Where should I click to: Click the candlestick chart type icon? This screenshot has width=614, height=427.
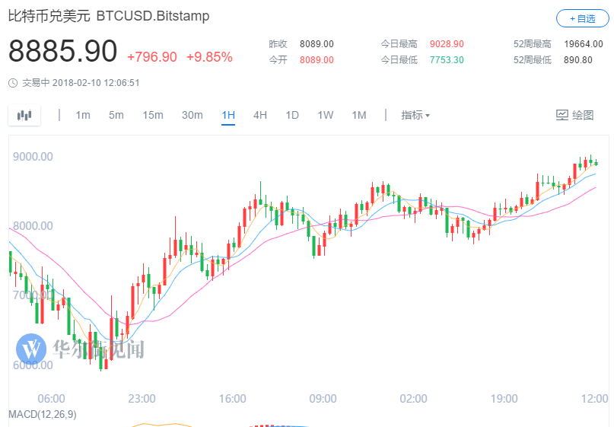[x=24, y=115]
